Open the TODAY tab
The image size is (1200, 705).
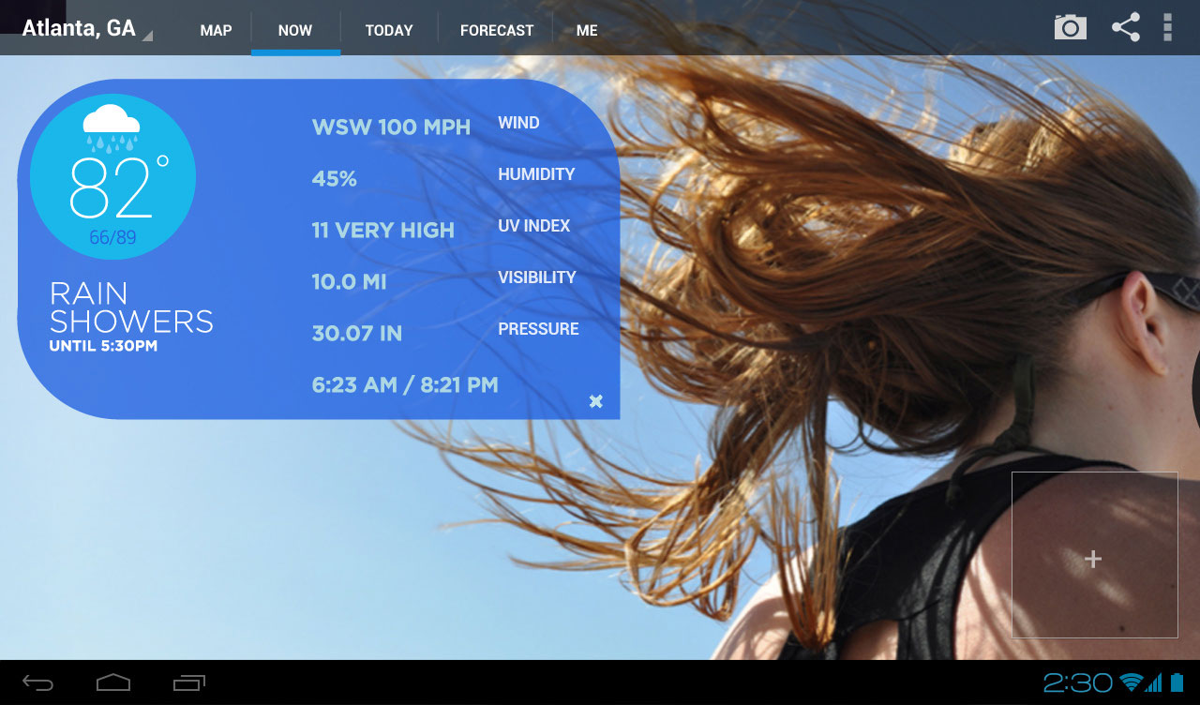click(x=389, y=30)
